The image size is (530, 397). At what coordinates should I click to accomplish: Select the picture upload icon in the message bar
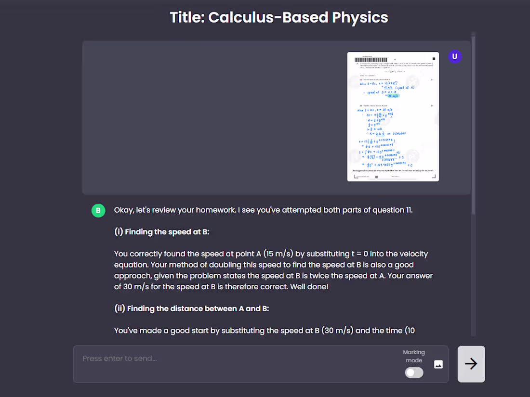click(438, 365)
